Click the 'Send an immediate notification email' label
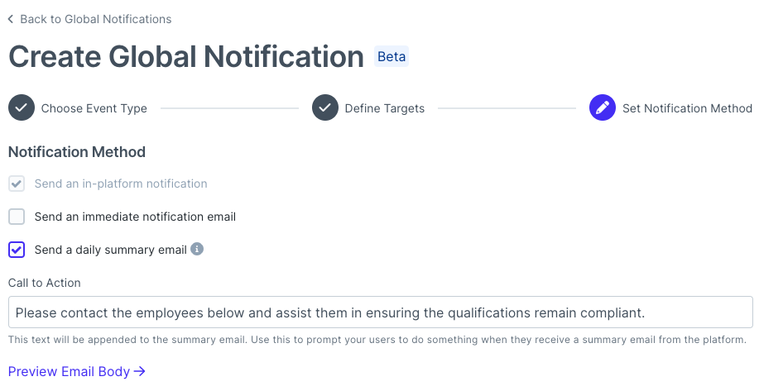This screenshot has width=759, height=391. click(x=135, y=217)
